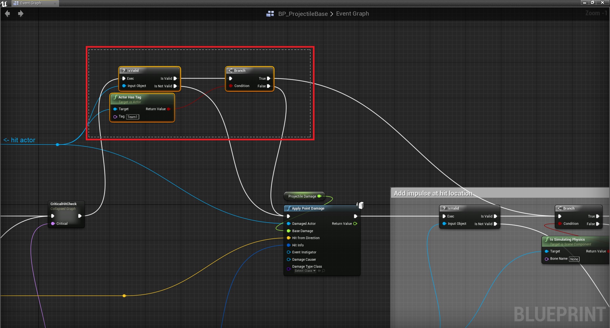Click the Bone Name field showing None
This screenshot has height=328, width=610.
coord(574,259)
